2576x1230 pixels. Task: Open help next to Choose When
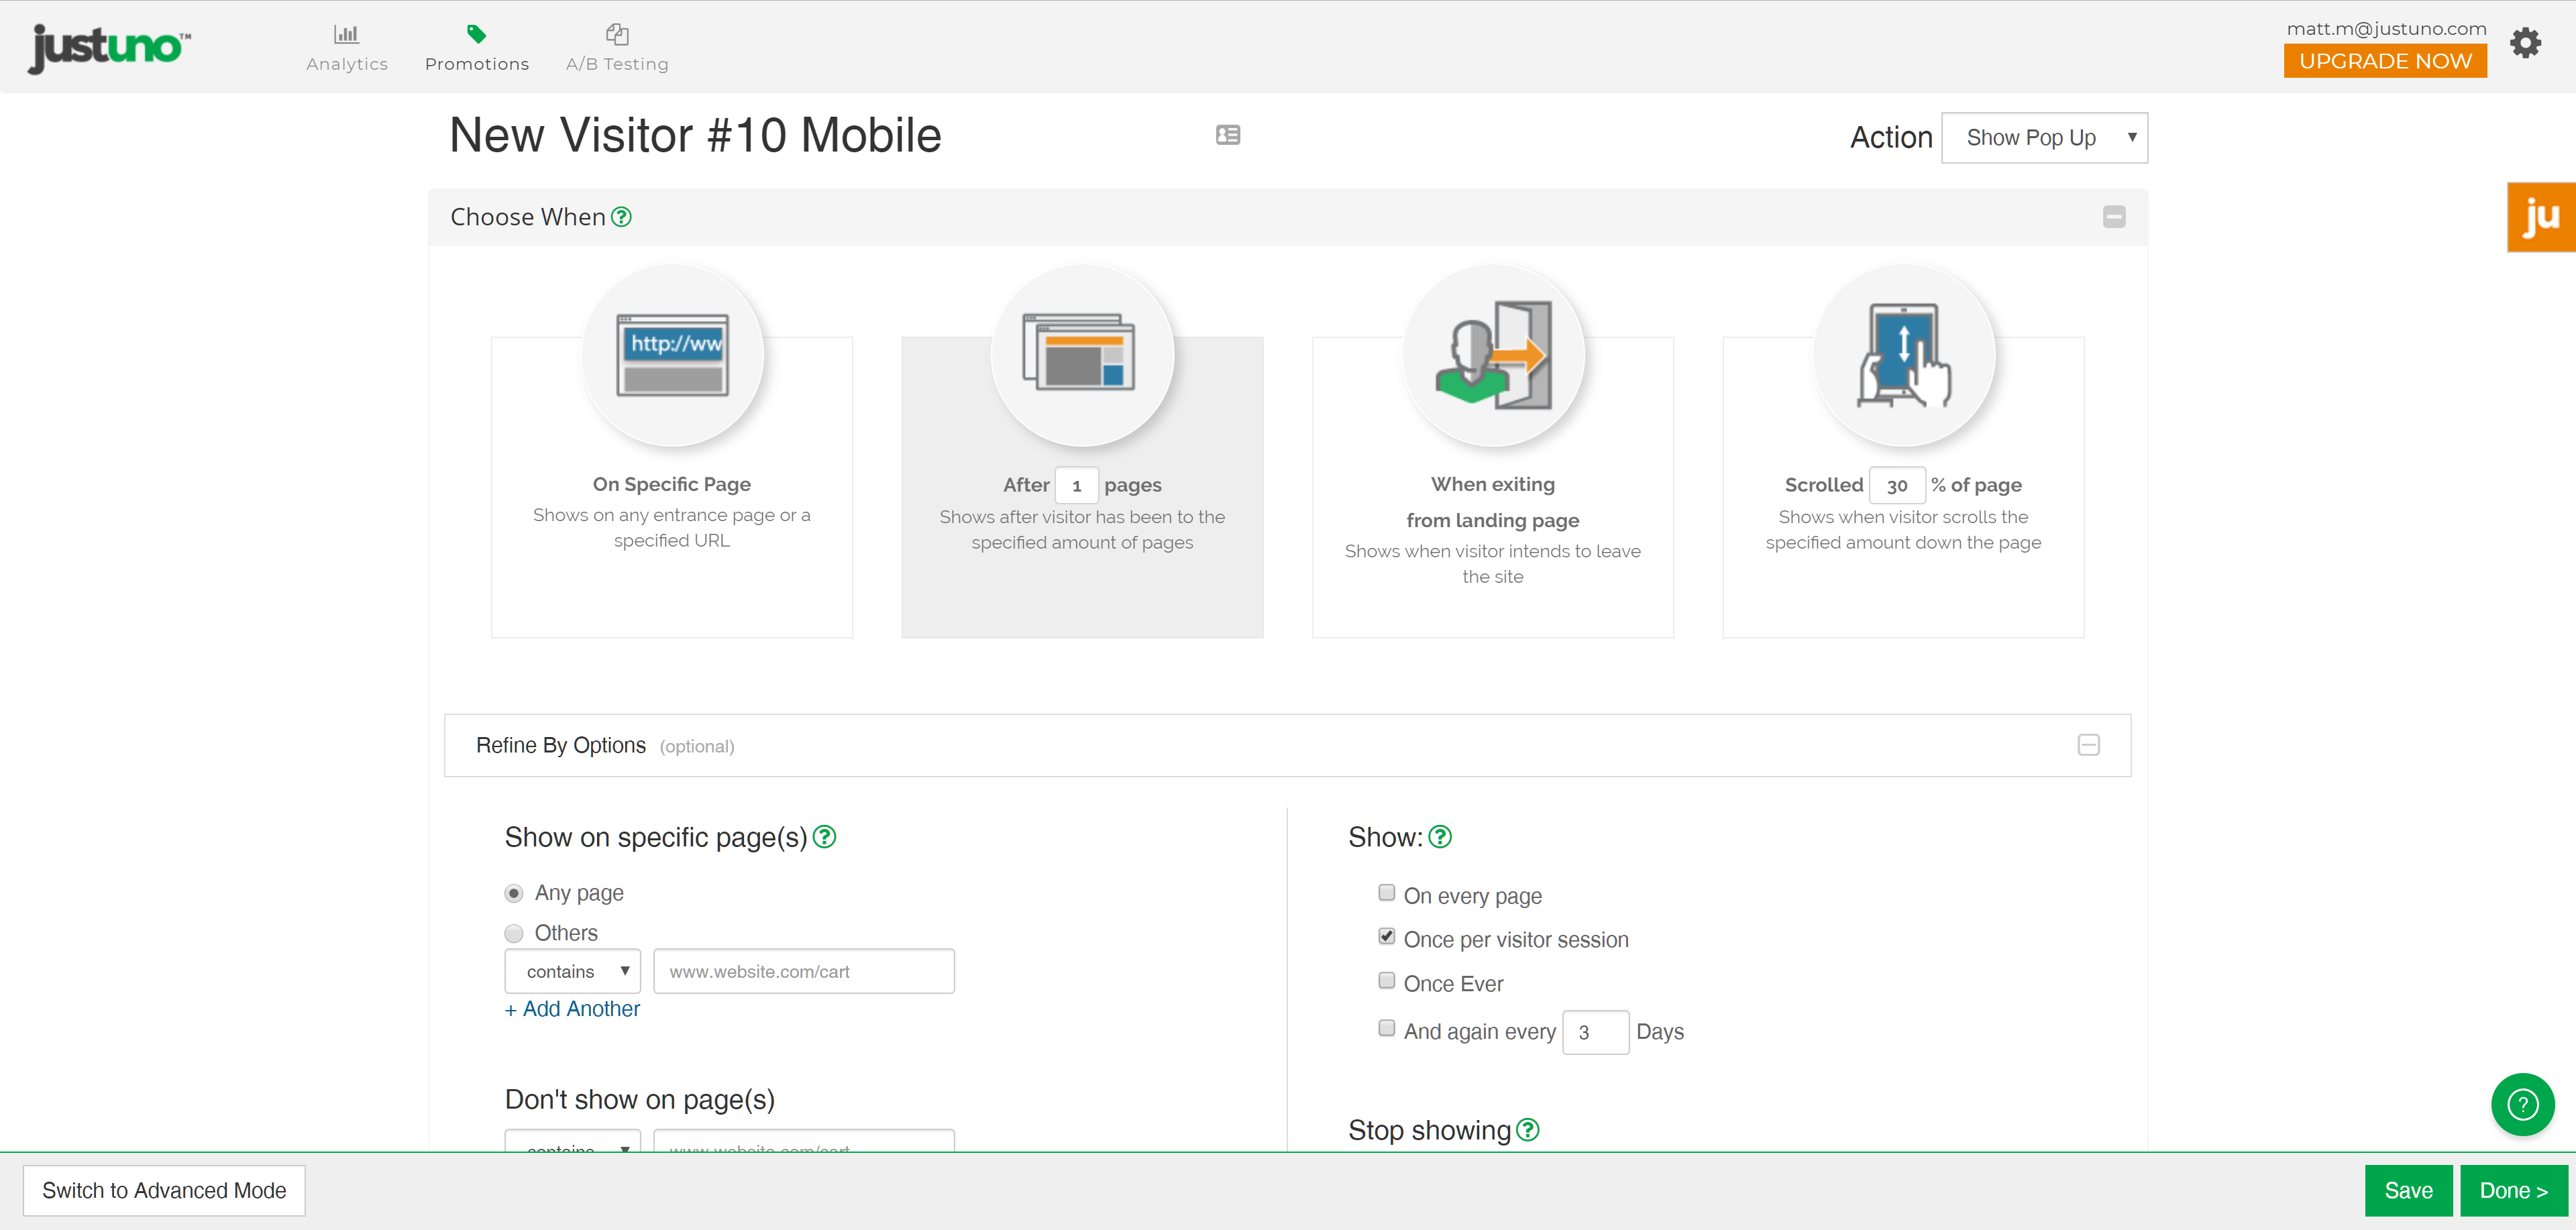pyautogui.click(x=621, y=217)
